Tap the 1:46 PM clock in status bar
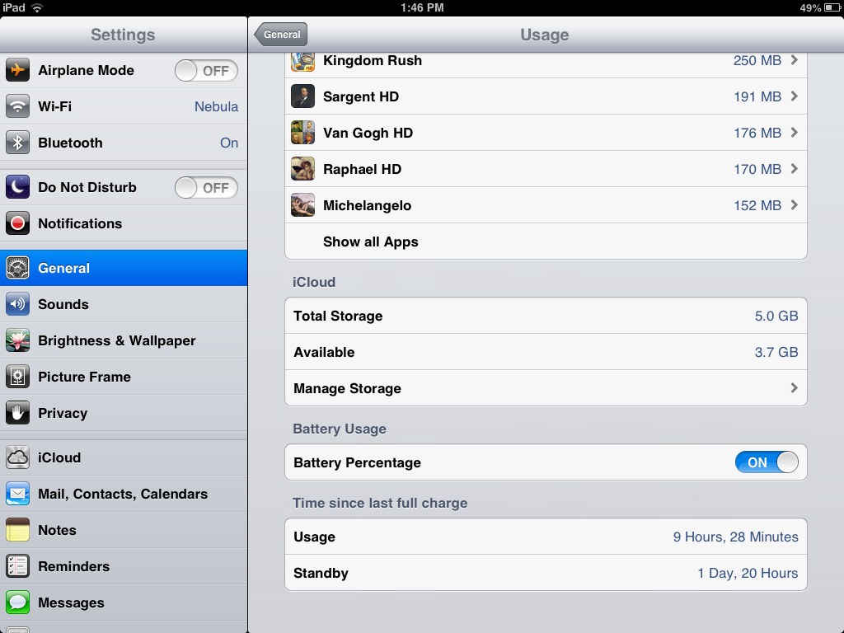The height and width of the screenshot is (633, 844). pyautogui.click(x=422, y=7)
